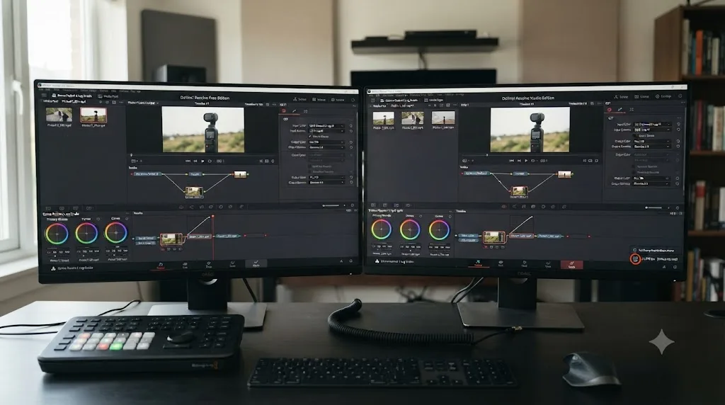Jump to start in Free Edition viewer transport
The height and width of the screenshot is (405, 725).
tap(188, 161)
